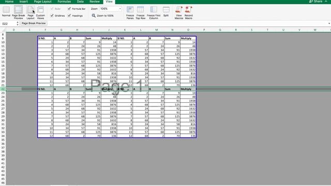The width and height of the screenshot is (331, 186).
Task: Open Freeze Panes
Action: tap(130, 12)
